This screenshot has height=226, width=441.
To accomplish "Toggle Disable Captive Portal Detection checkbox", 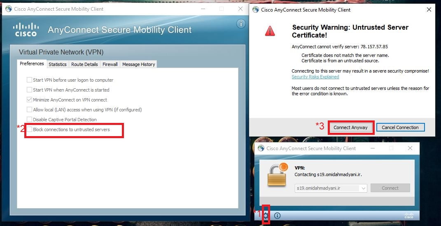I will tap(29, 120).
